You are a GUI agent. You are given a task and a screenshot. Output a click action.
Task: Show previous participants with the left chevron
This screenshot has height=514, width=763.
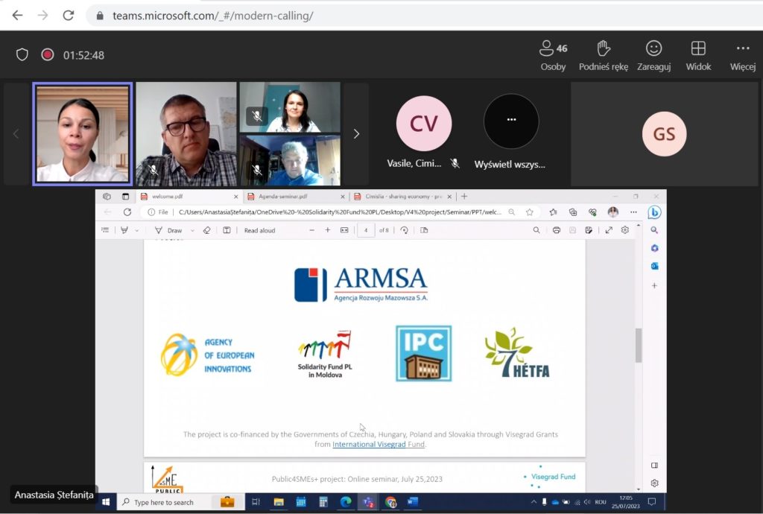coord(16,134)
